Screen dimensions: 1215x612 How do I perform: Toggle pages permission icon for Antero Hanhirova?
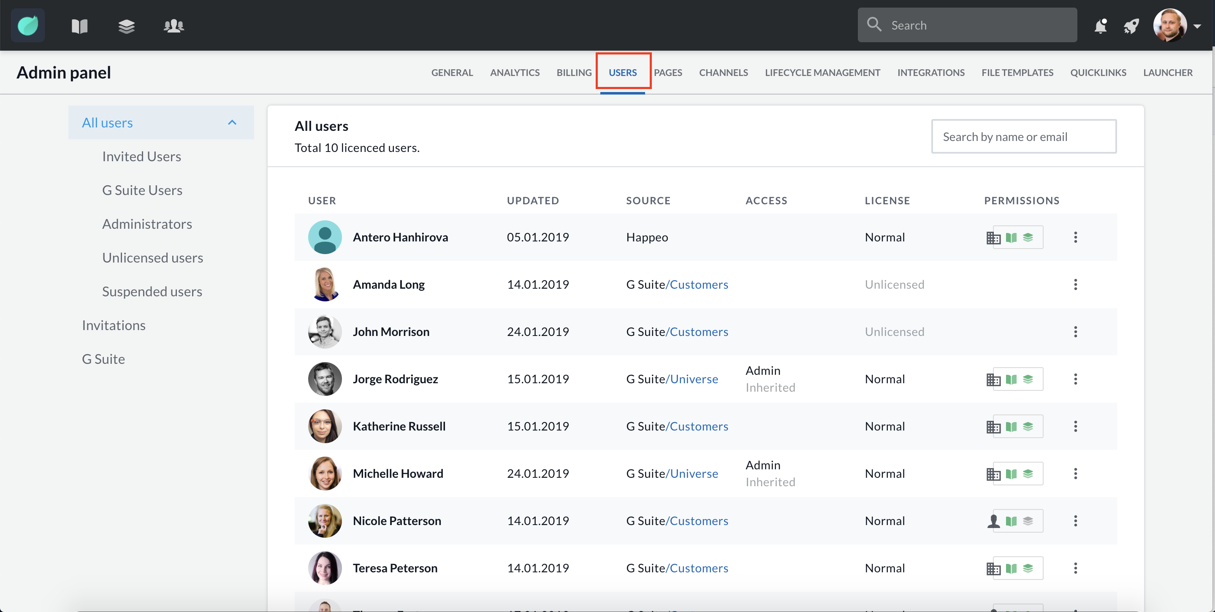[x=1011, y=238]
